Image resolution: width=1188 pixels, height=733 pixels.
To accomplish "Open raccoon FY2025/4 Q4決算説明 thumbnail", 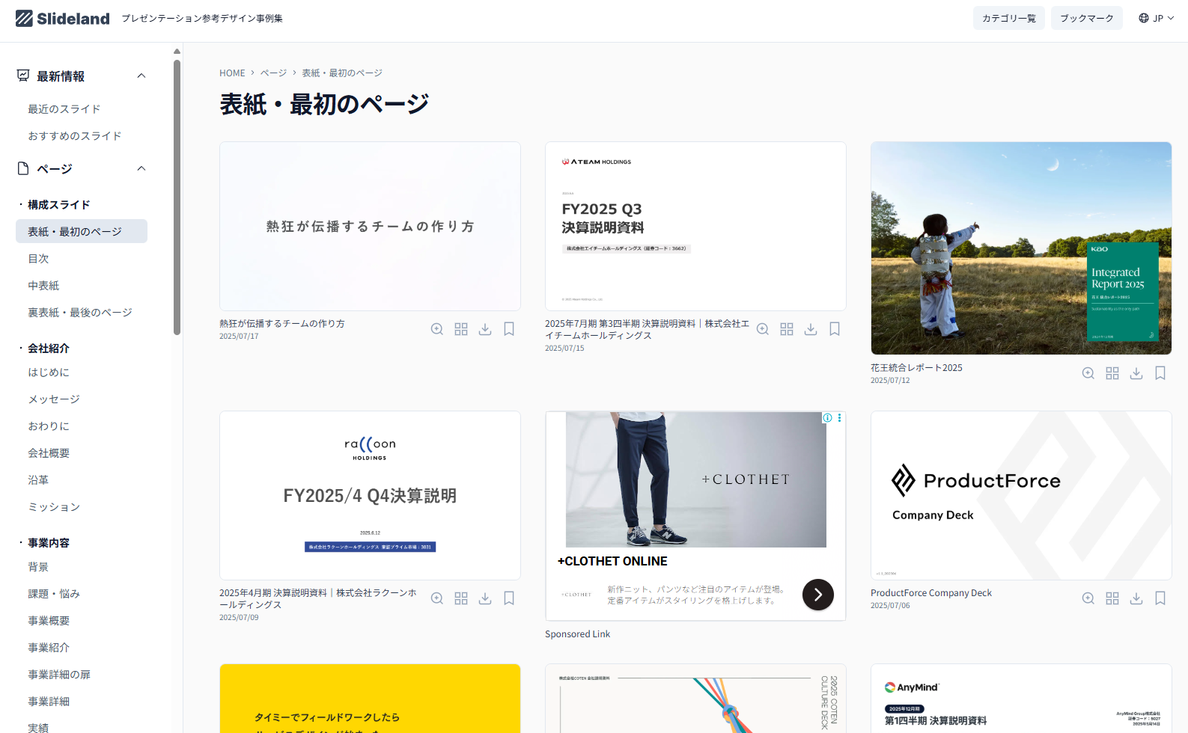I will click(x=370, y=495).
